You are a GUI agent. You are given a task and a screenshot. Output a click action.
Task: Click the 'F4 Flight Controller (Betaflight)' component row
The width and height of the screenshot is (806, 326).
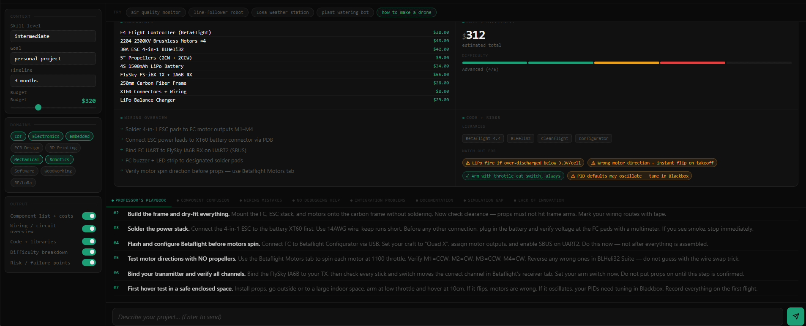click(284, 32)
